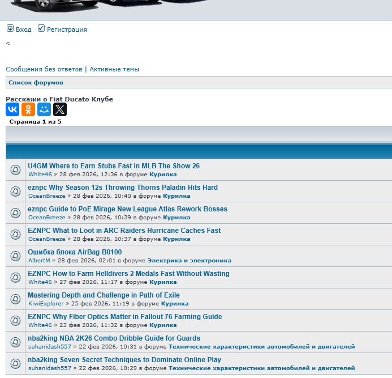Screen dimensions: 392x378
Task: Click Страница 1 из 5 pagination text
Action: tap(35, 122)
